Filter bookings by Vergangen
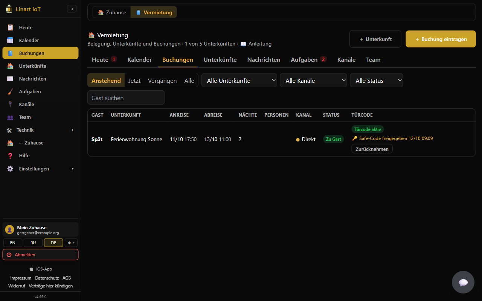The image size is (482, 301). [162, 81]
